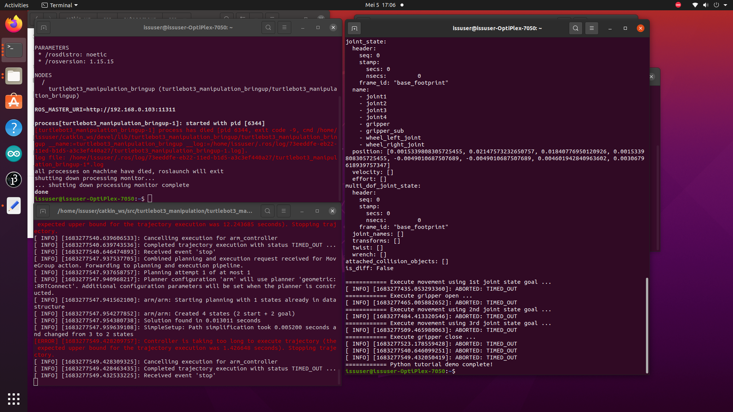Open a new tab in the right terminal
Viewport: 733px width, 412px height.
tap(354, 28)
